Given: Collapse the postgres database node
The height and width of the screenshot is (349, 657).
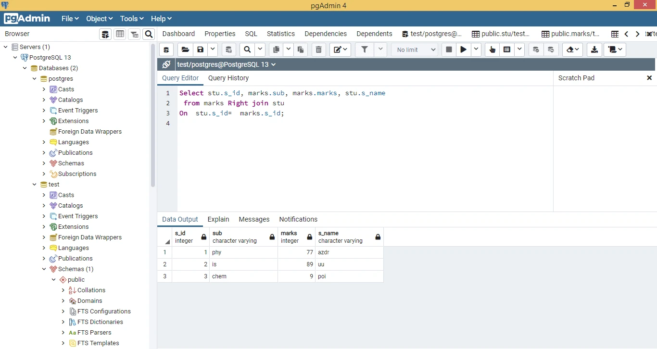Looking at the screenshot, I should [x=33, y=78].
